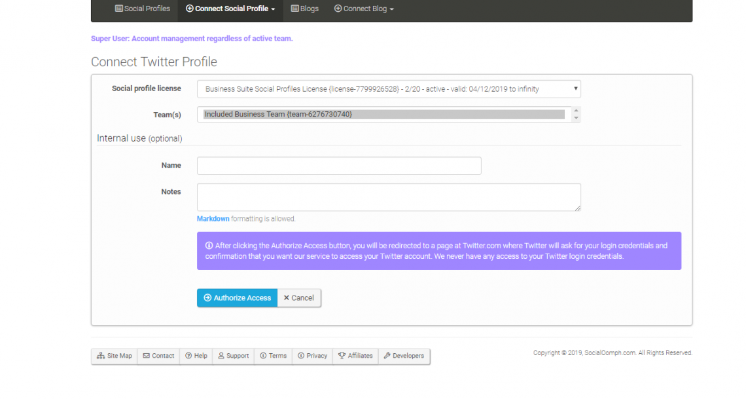746x399 pixels.
Task: Click inside the Name input field
Action: [339, 165]
